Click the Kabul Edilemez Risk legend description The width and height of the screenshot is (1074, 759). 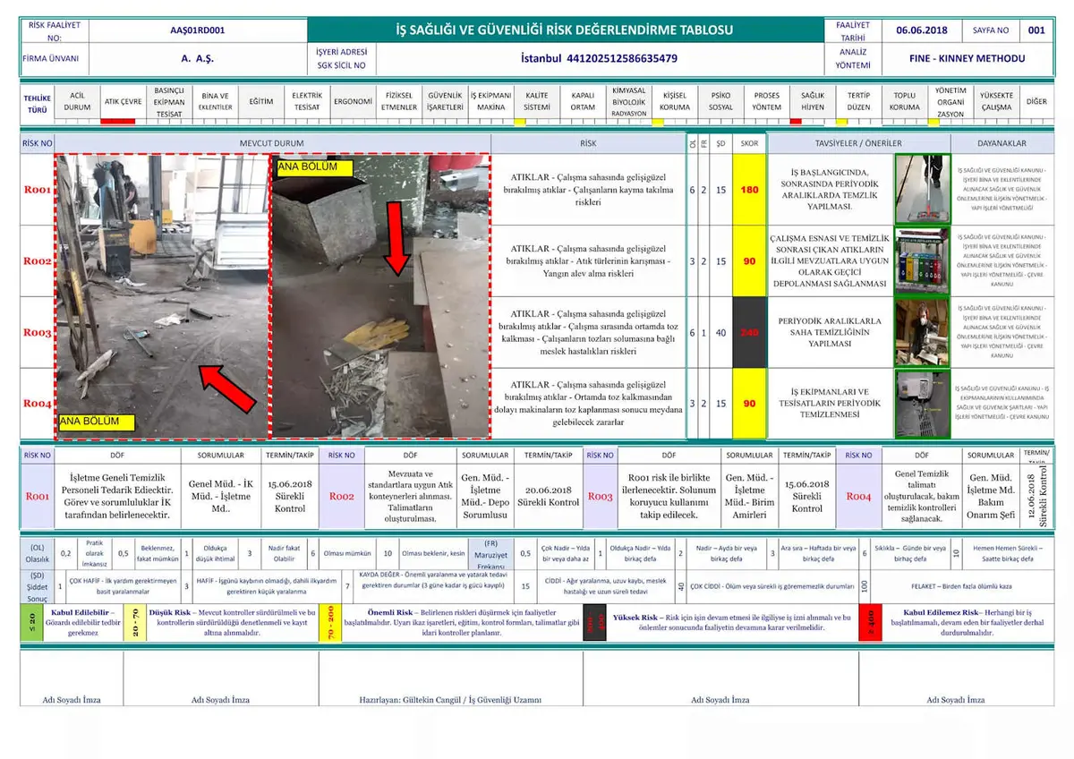pyautogui.click(x=967, y=624)
